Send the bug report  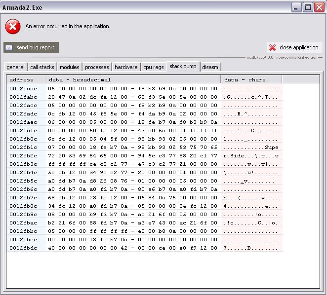[31, 47]
